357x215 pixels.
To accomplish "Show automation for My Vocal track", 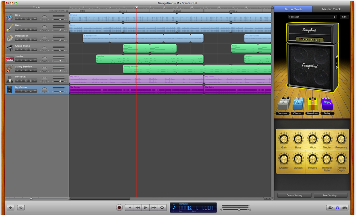I will tap(35, 80).
